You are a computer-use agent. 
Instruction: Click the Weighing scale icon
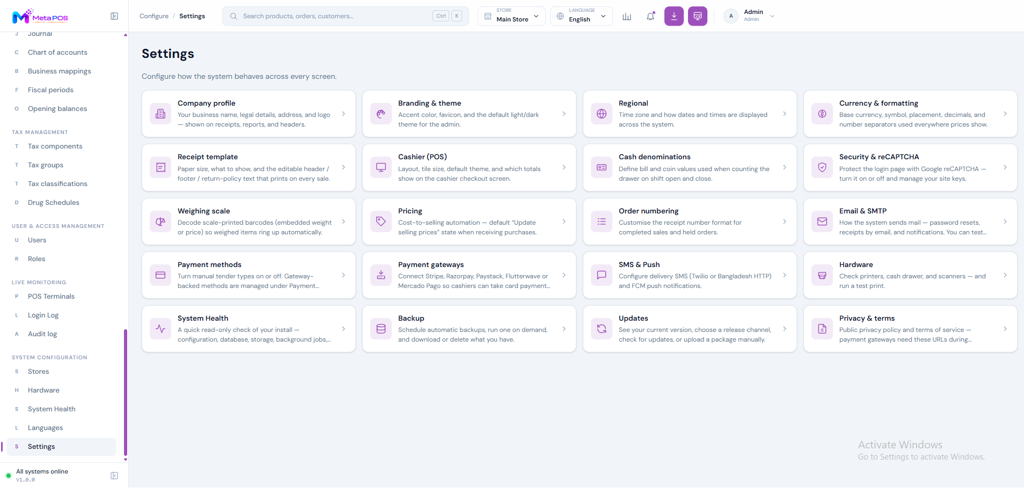click(160, 221)
